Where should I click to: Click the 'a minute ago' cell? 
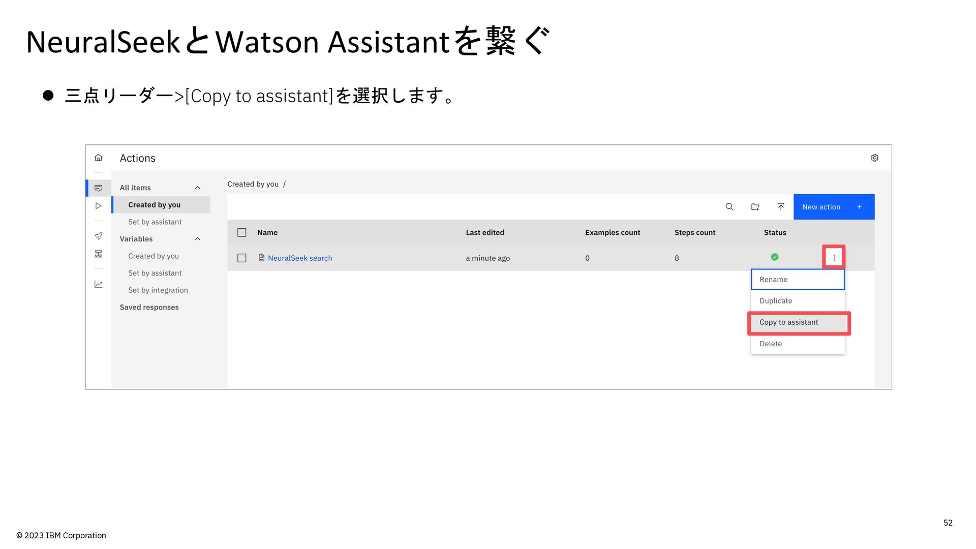(x=487, y=258)
